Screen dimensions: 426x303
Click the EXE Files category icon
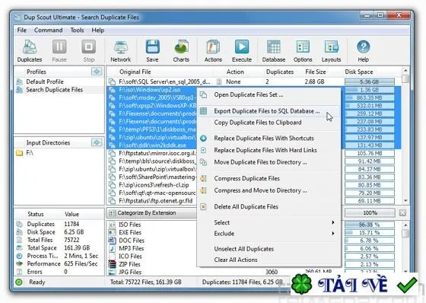pyautogui.click(x=113, y=232)
